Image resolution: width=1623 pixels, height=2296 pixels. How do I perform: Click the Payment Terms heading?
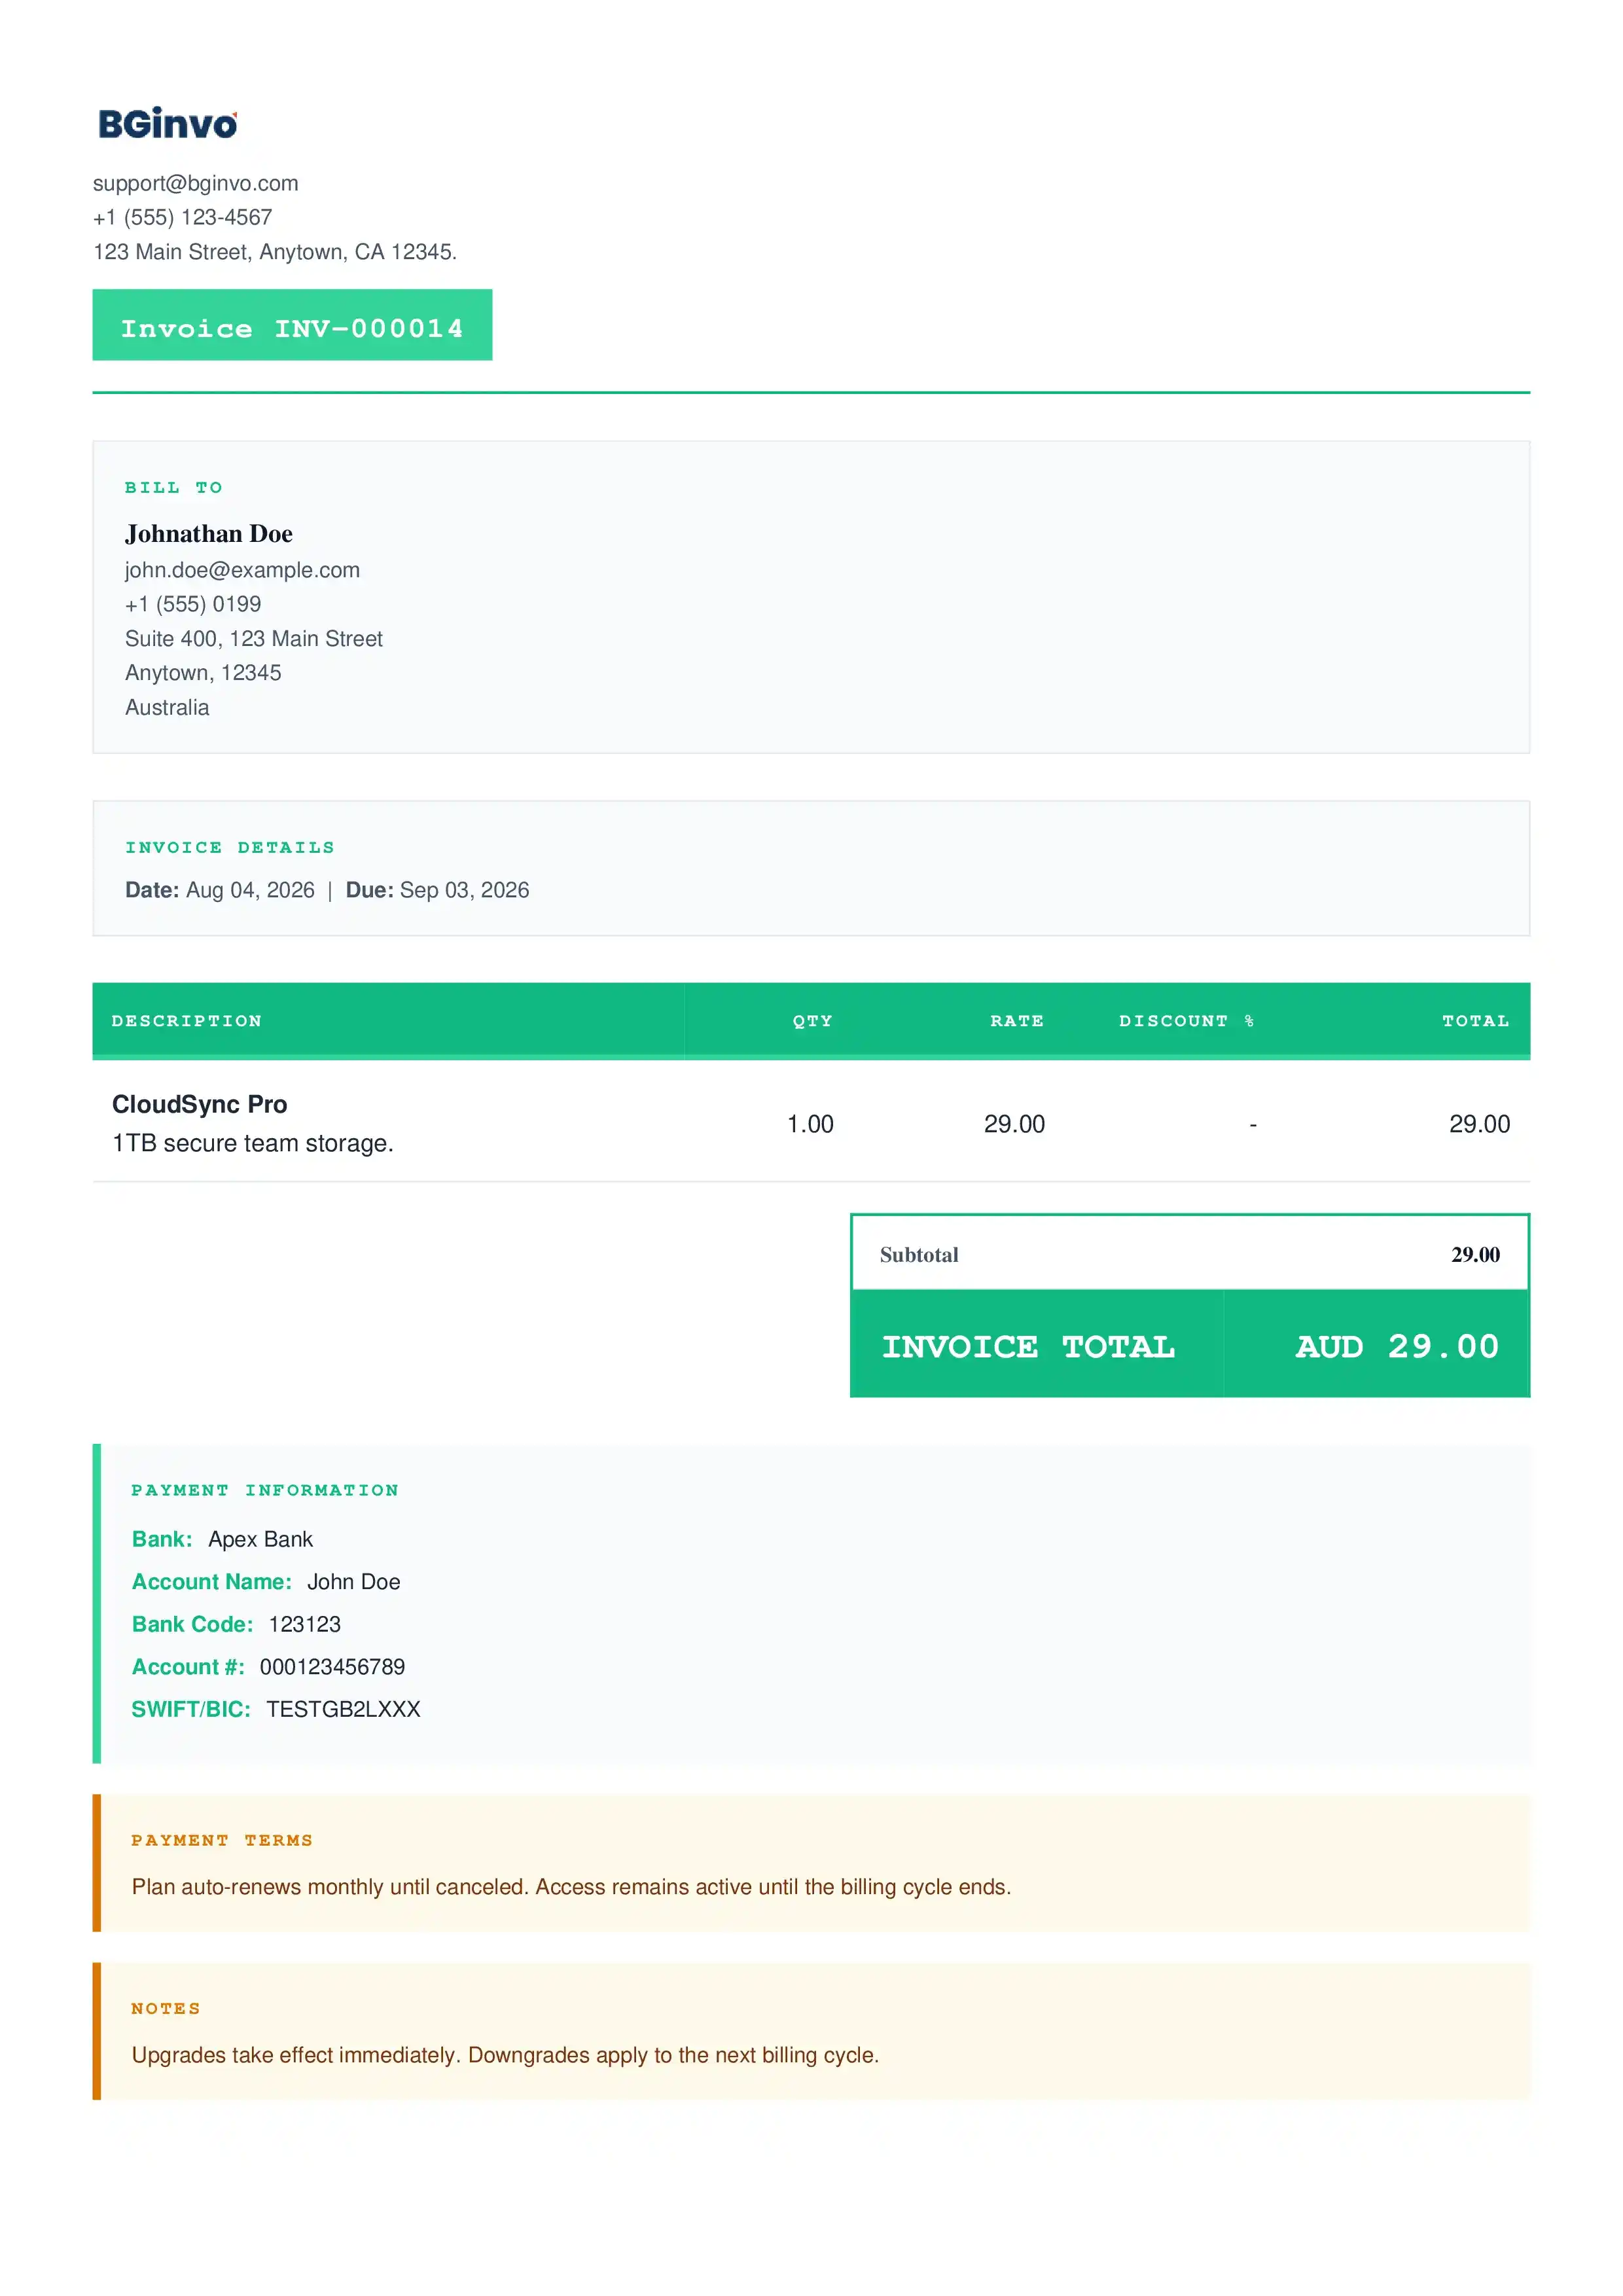click(x=222, y=1840)
